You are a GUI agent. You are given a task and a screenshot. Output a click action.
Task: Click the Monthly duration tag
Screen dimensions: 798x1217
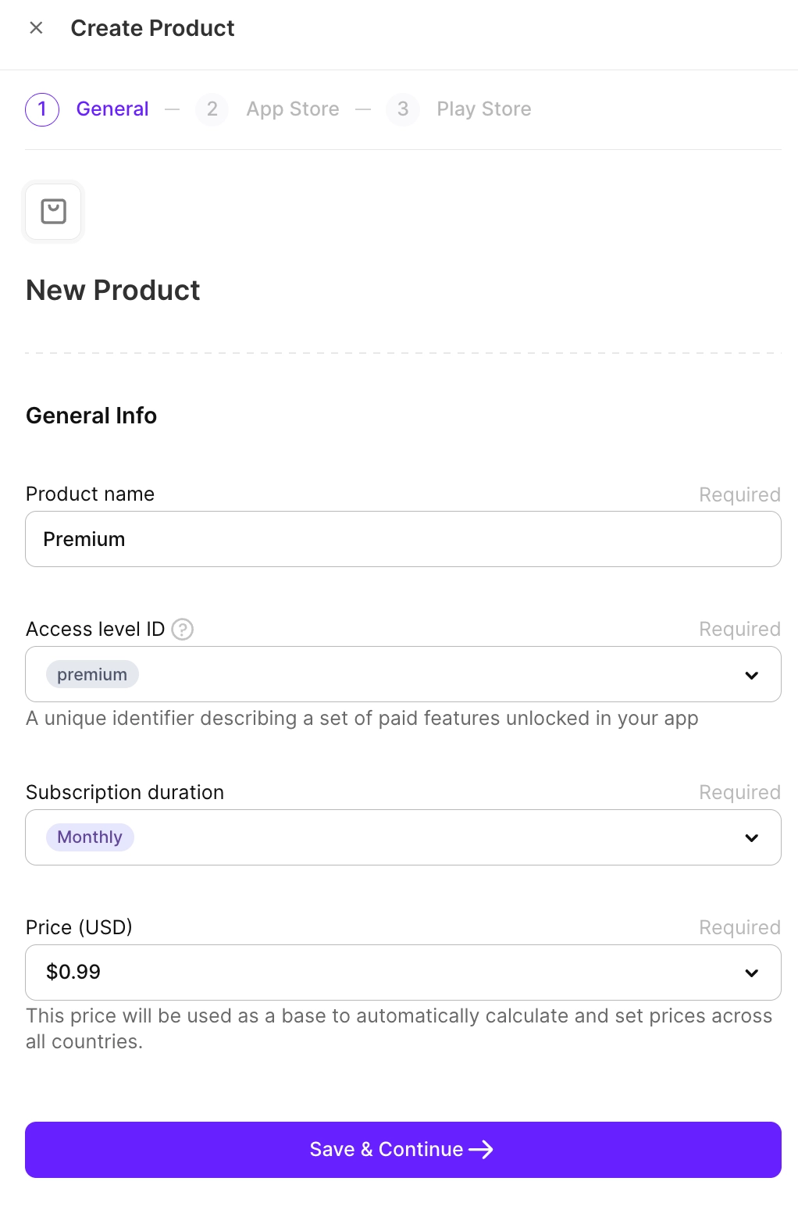(x=90, y=837)
